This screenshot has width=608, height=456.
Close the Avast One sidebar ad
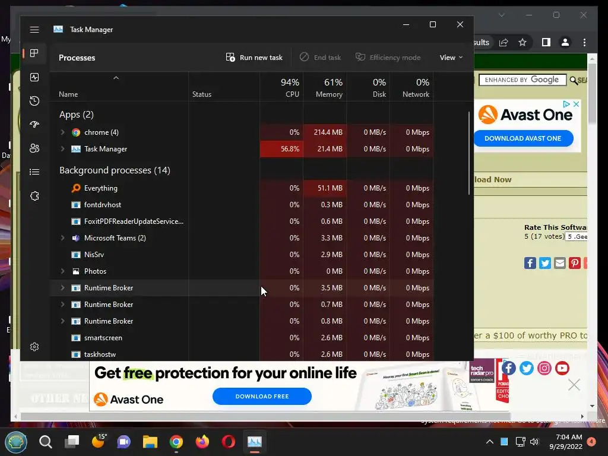[x=576, y=104]
